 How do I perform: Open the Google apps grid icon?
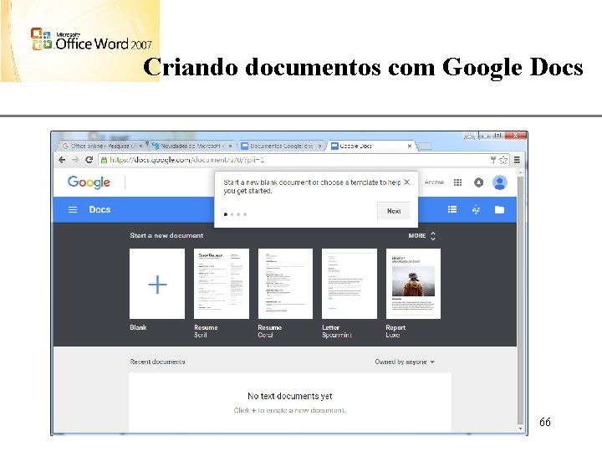457,182
